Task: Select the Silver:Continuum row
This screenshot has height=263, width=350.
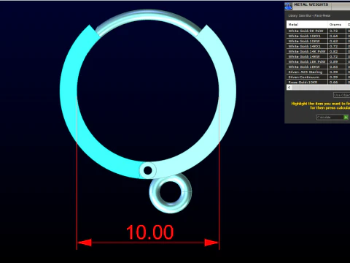Action: click(x=318, y=77)
